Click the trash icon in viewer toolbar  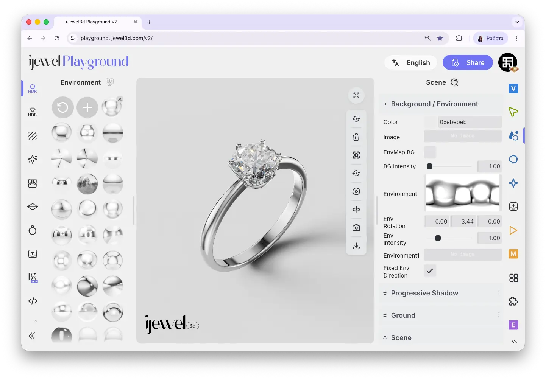(x=356, y=137)
